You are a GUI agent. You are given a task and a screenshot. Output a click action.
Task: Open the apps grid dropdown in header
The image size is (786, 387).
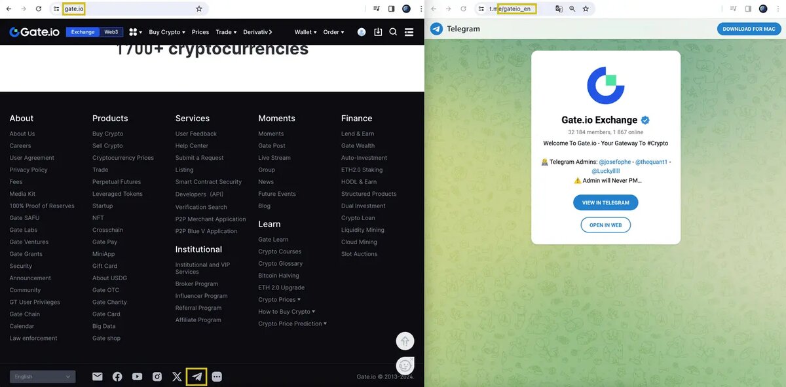tap(135, 32)
